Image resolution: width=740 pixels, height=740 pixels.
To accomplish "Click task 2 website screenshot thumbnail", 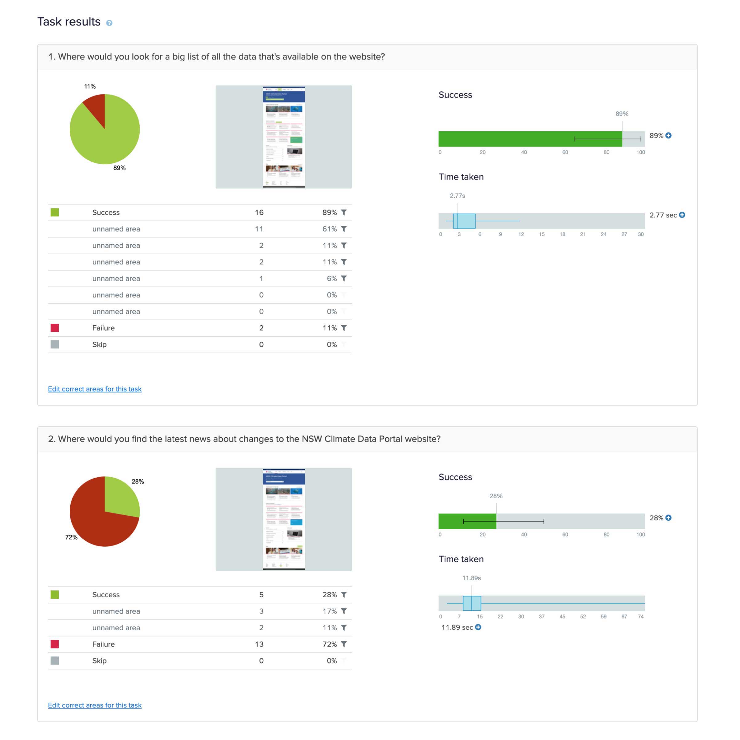I will (284, 519).
